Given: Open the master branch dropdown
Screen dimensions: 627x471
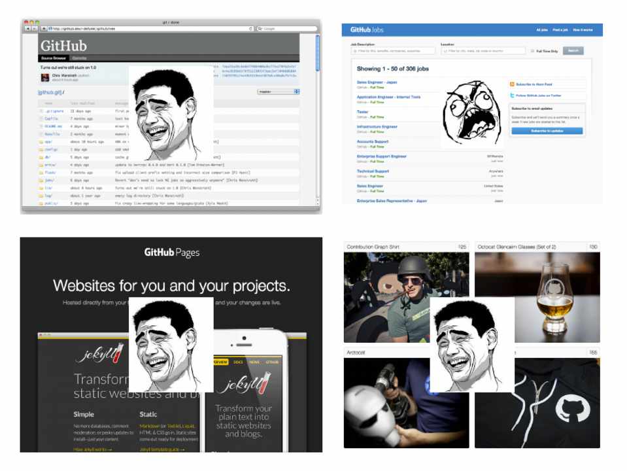Looking at the screenshot, I should coord(278,92).
